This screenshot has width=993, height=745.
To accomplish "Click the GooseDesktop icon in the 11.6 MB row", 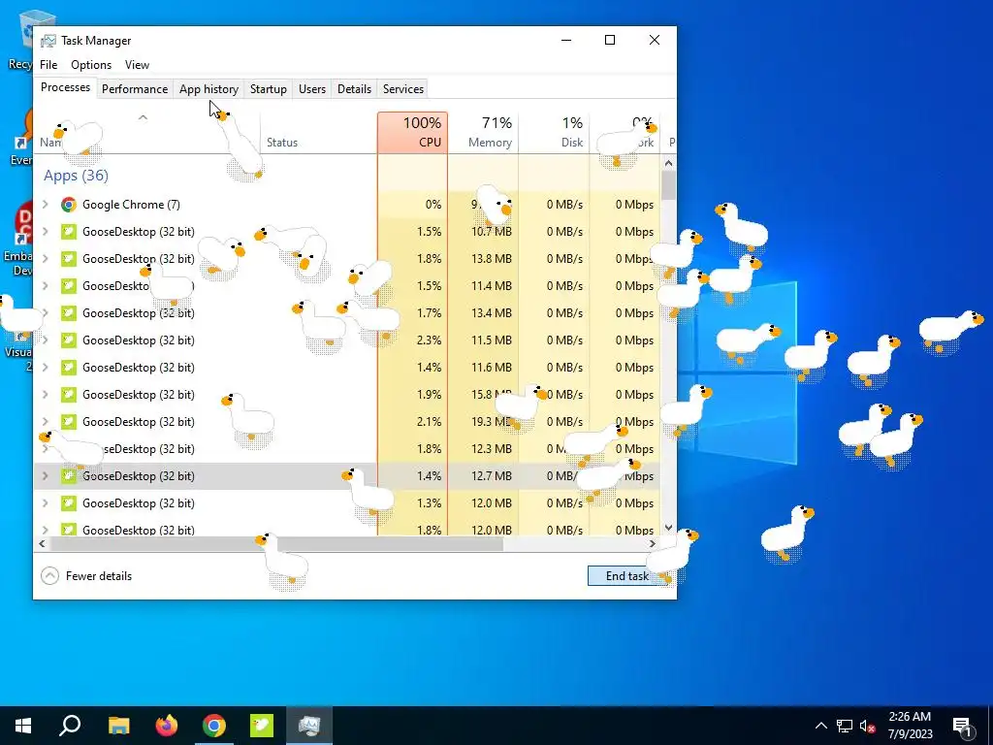I will pyautogui.click(x=69, y=368).
